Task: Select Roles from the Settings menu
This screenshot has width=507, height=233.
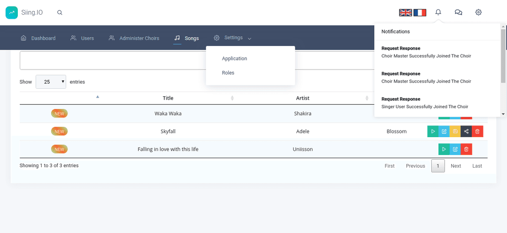Action: [228, 73]
